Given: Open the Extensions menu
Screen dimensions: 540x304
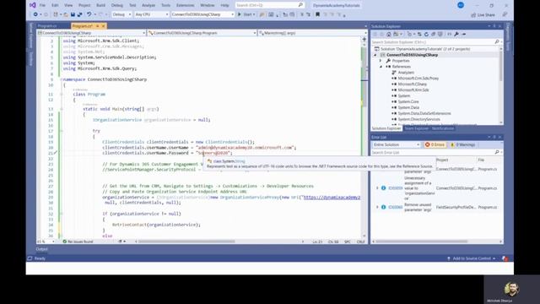Looking at the screenshot, I should click(x=186, y=5).
